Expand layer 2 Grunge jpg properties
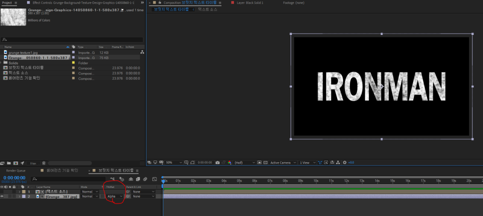This screenshot has width=483, height=216. 19,196
